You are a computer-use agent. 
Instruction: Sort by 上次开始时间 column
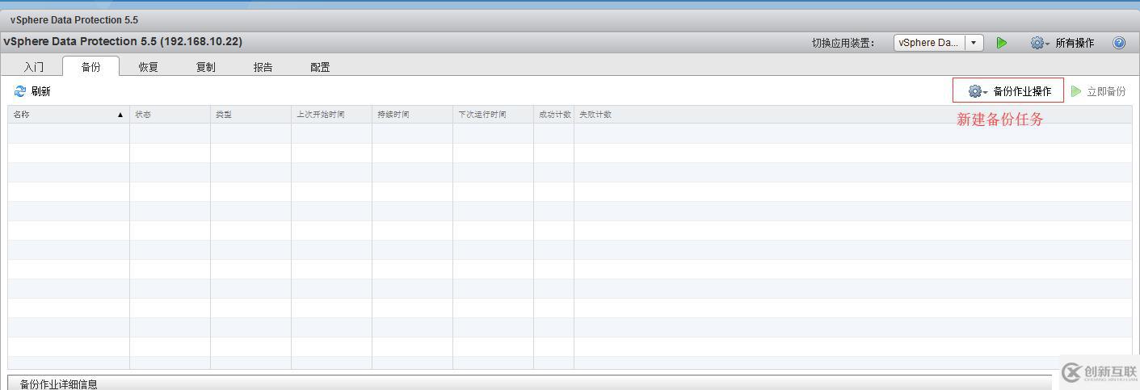pos(331,115)
